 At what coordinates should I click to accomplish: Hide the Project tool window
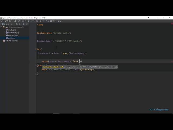click(x=27, y=24)
